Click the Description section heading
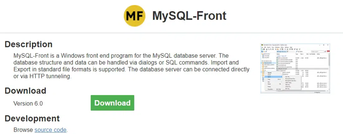Viewport: 343px width, 134px height. pyautogui.click(x=28, y=44)
